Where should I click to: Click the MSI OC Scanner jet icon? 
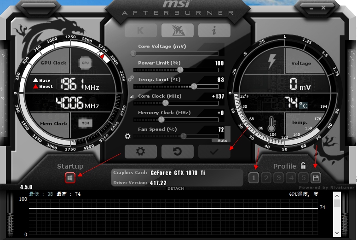pos(178,30)
